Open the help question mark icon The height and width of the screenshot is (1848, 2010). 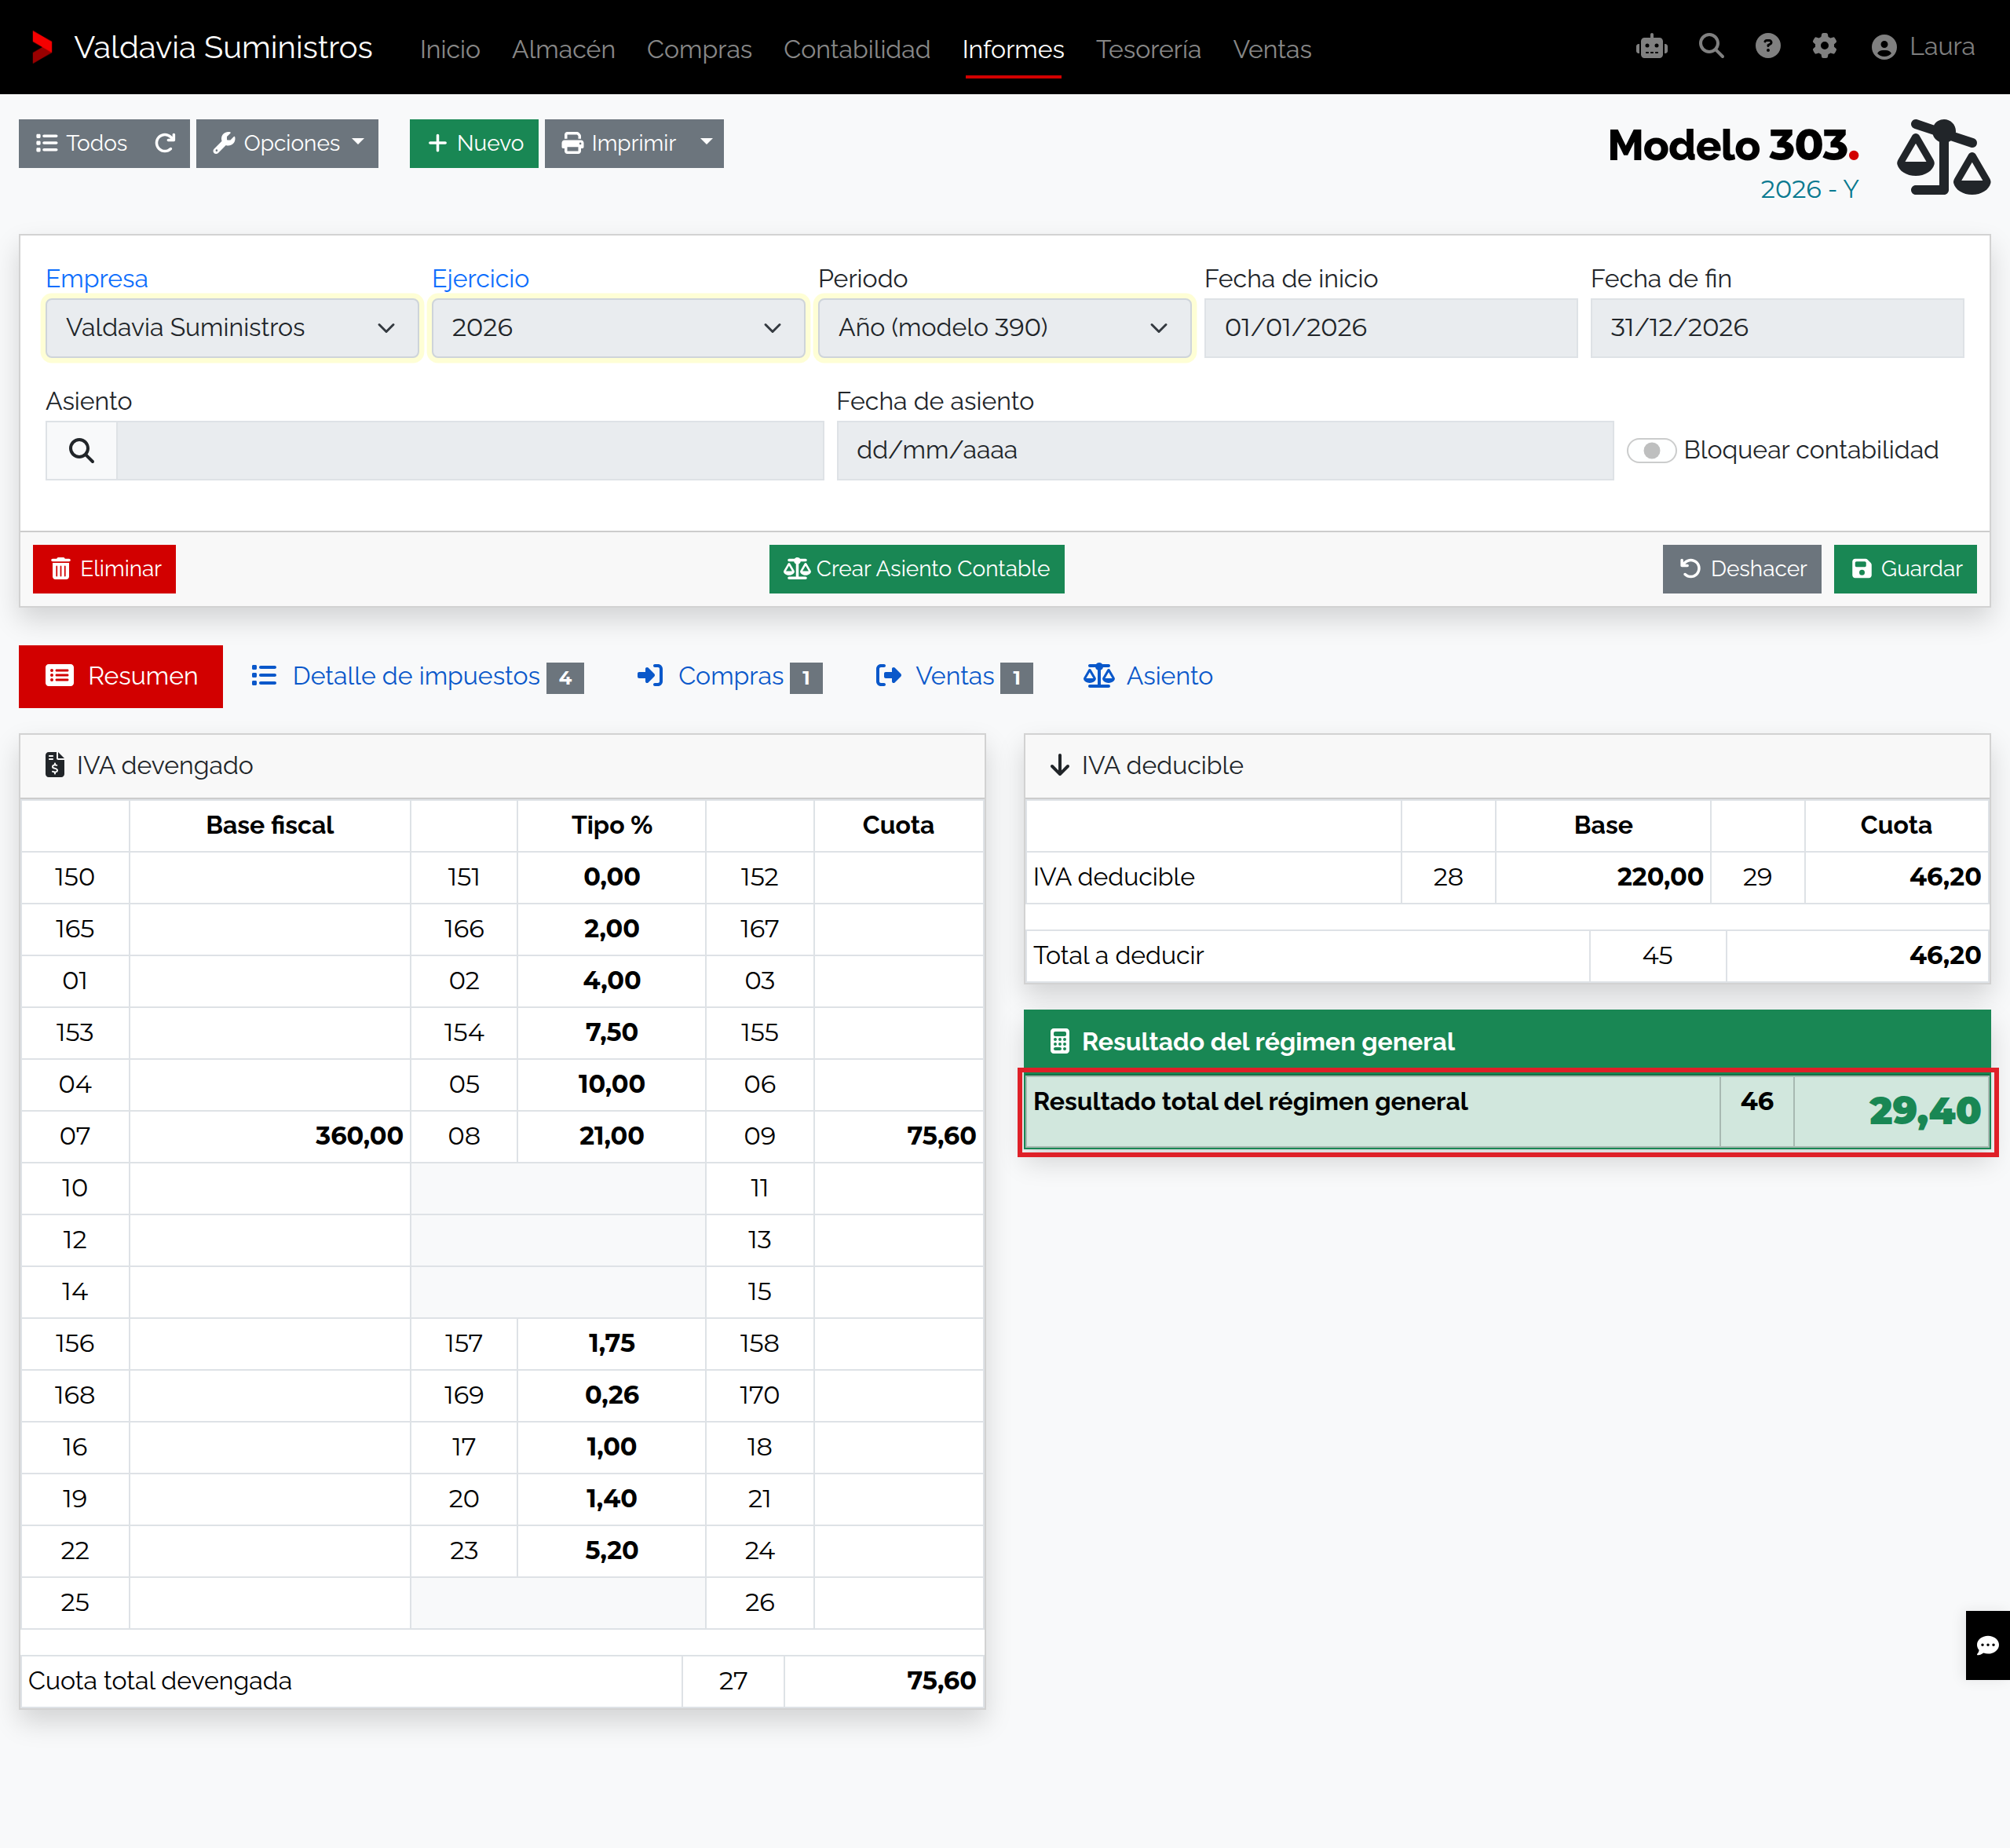pyautogui.click(x=1768, y=47)
